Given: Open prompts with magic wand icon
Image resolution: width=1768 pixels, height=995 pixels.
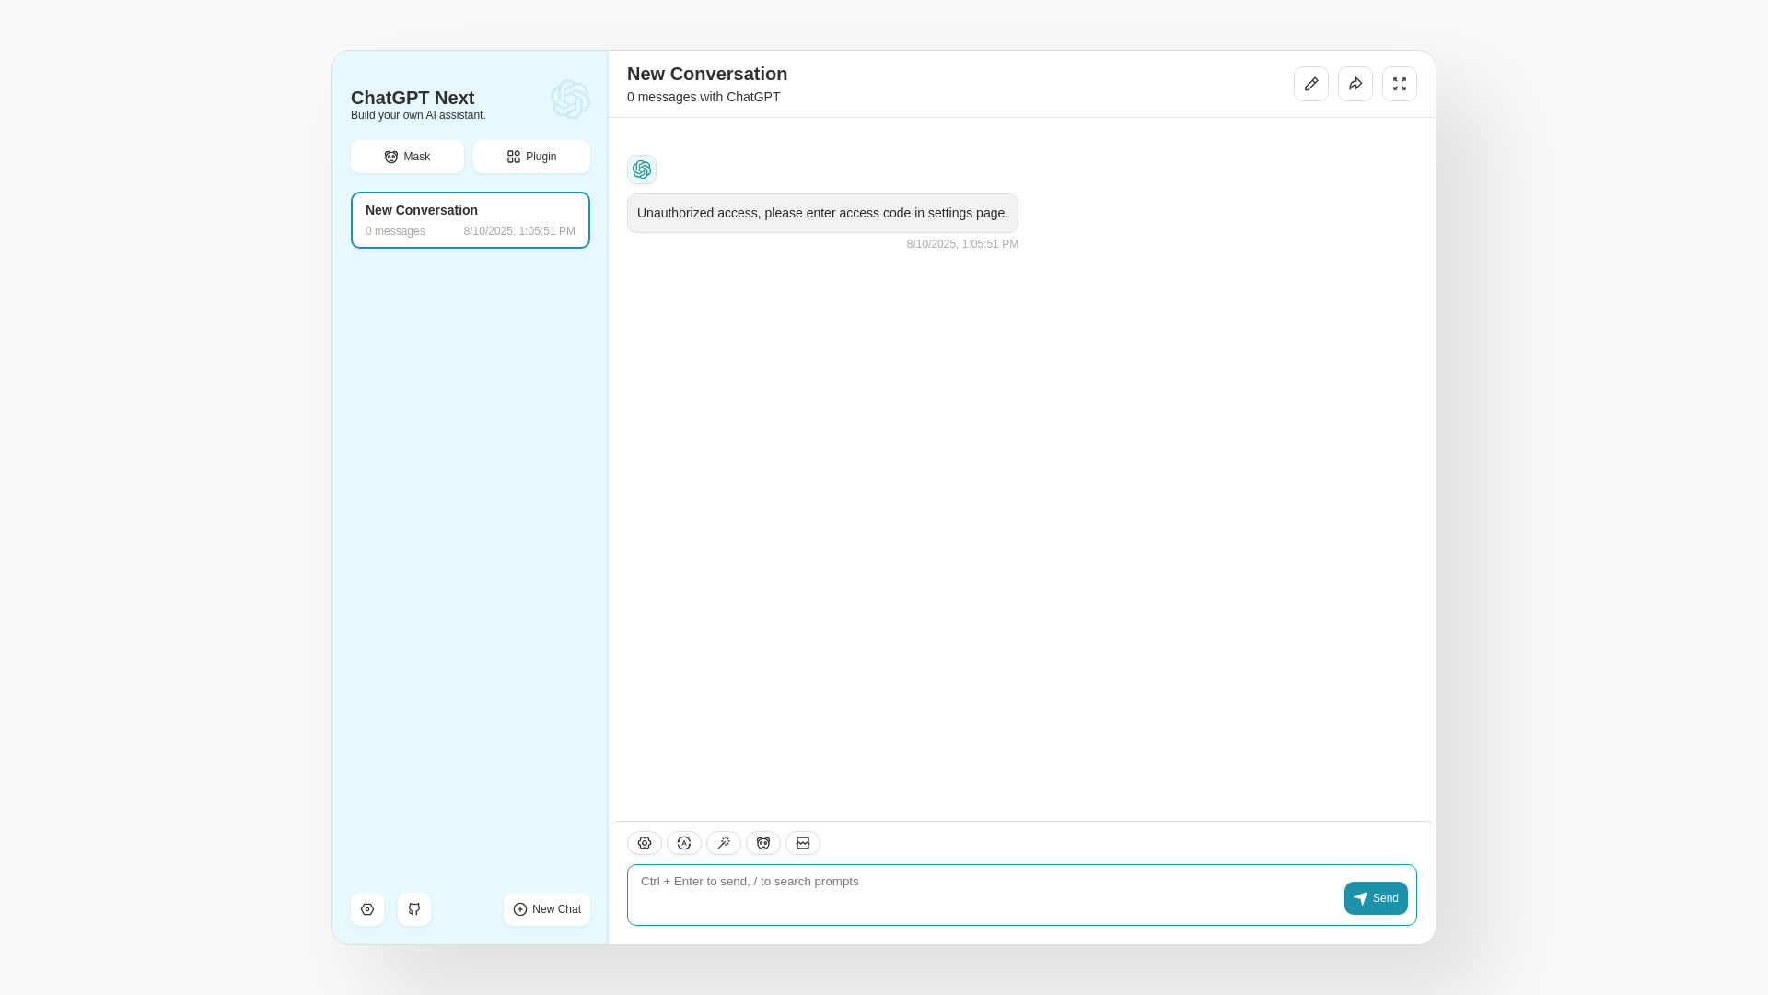Looking at the screenshot, I should [x=724, y=843].
